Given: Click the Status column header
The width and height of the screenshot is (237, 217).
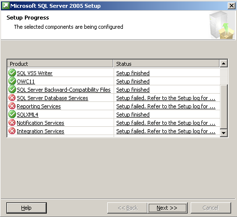Looking at the screenshot, I should point(166,63).
